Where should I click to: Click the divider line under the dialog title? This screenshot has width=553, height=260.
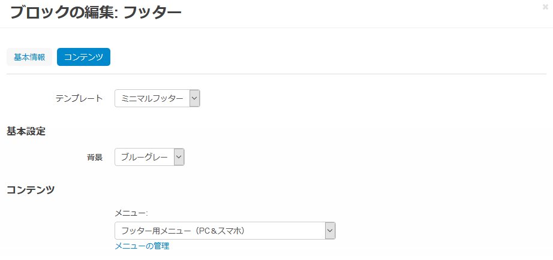tap(276, 28)
